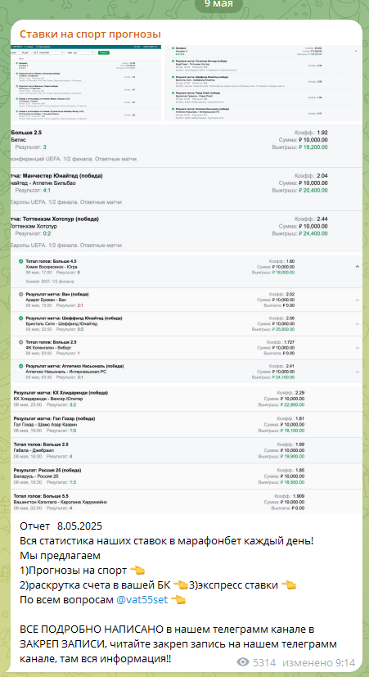
Task: Click the gray lost-bet icon next to Ван (победа)
Action: tap(20, 294)
